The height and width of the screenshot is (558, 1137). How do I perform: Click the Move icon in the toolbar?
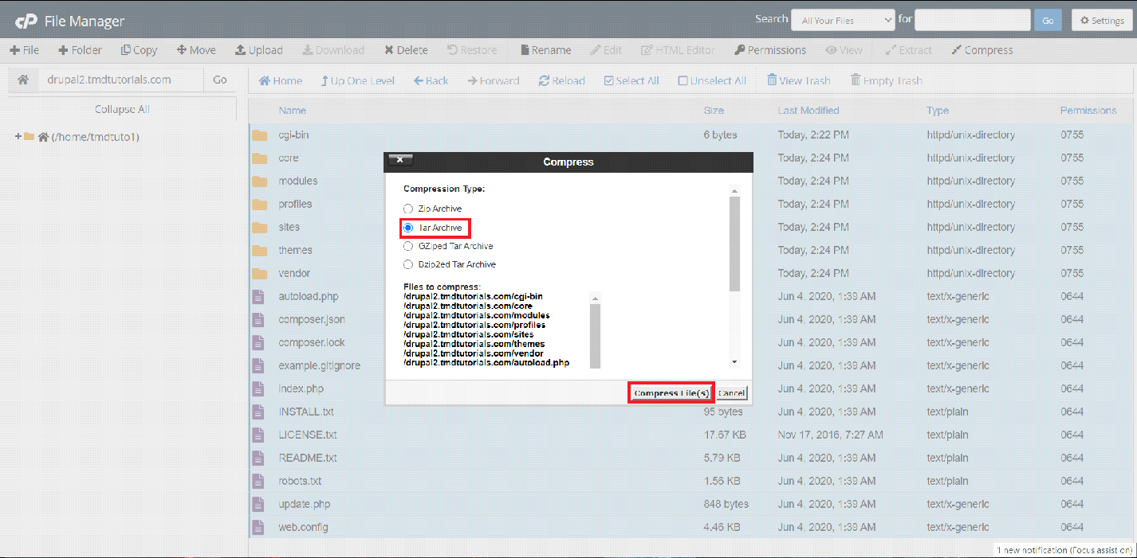(x=195, y=49)
